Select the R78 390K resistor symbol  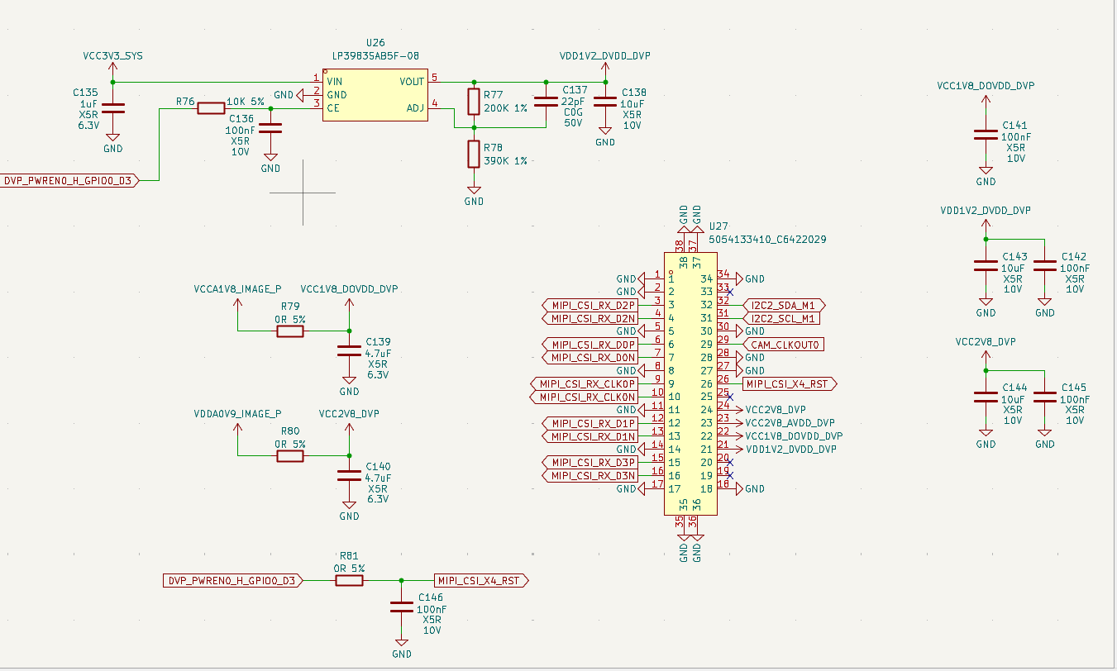(x=474, y=154)
